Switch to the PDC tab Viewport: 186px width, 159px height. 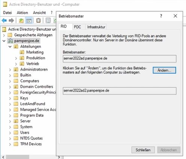pyautogui.click(x=77, y=27)
